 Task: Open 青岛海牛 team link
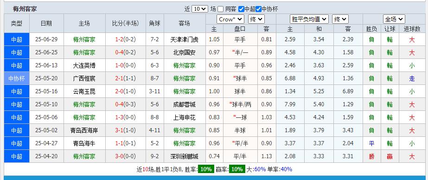point(84,143)
